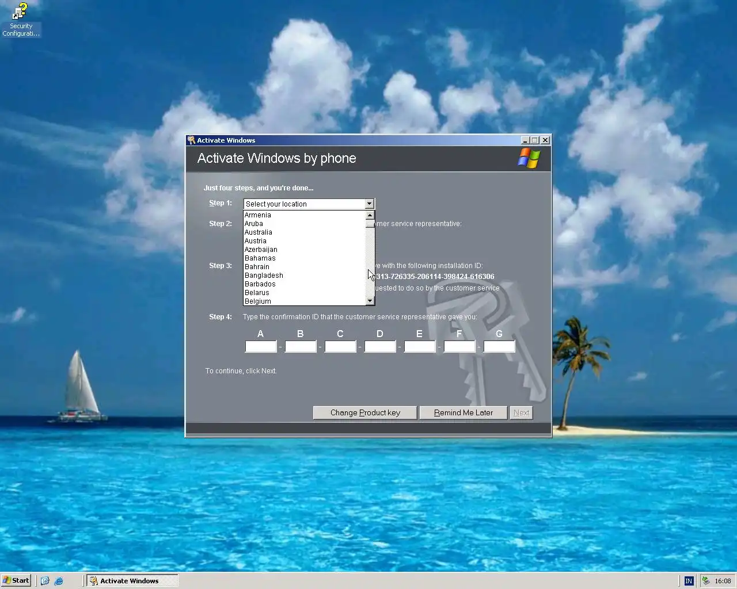Click the Select your location combo box field

point(309,204)
